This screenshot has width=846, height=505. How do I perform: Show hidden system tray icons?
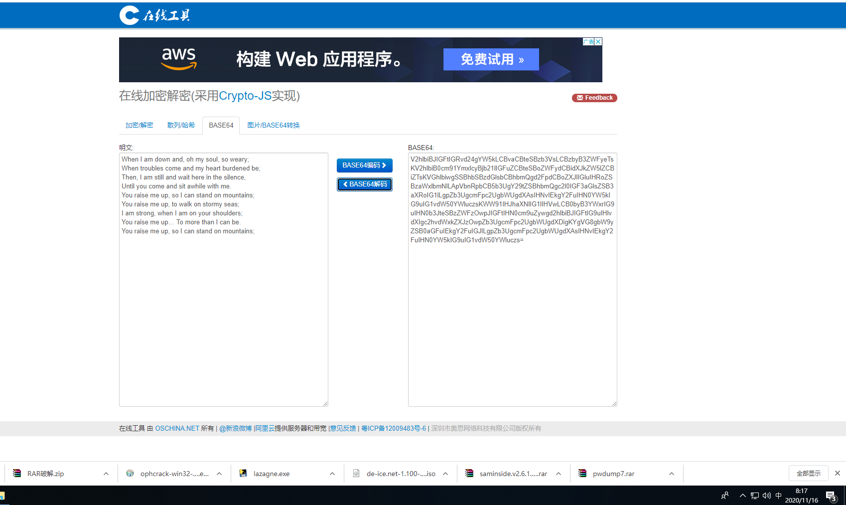pyautogui.click(x=743, y=496)
